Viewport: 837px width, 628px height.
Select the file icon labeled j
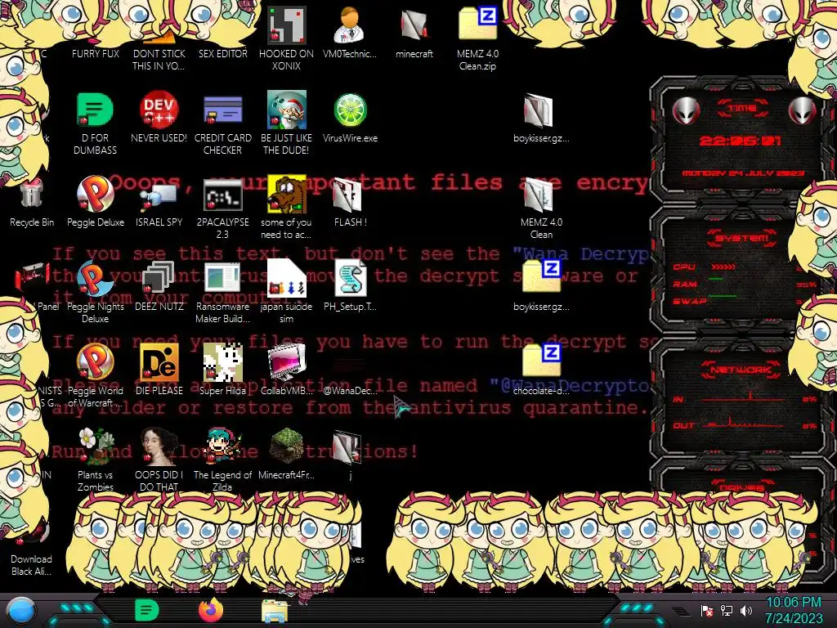tap(350, 454)
